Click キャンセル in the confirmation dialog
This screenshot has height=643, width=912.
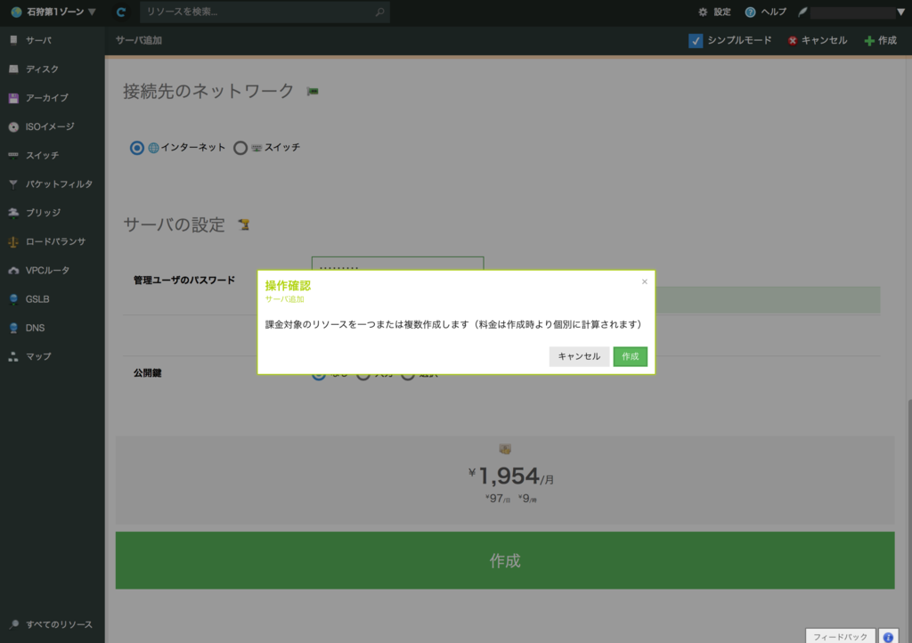(578, 356)
